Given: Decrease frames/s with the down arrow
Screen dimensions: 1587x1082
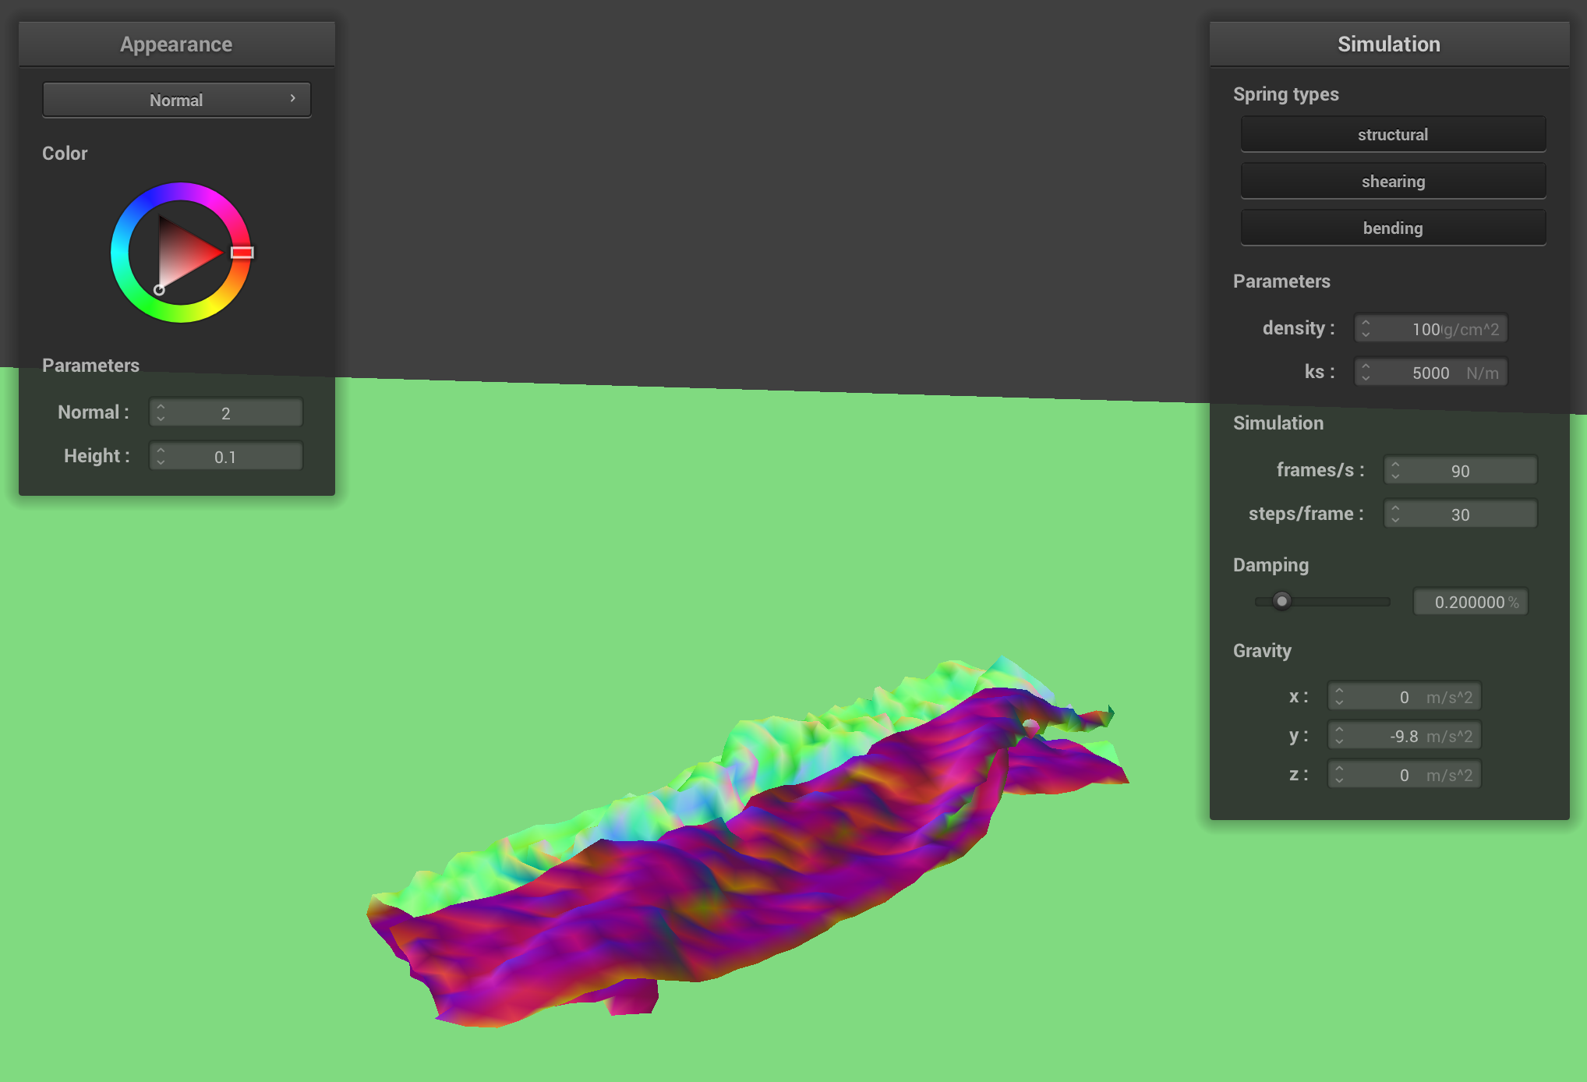Looking at the screenshot, I should 1395,477.
